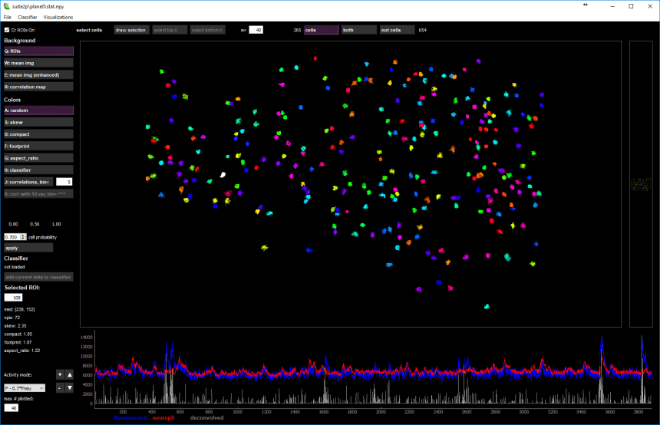Color ROIs by 'S: skew'
660x425 pixels.
click(38, 122)
